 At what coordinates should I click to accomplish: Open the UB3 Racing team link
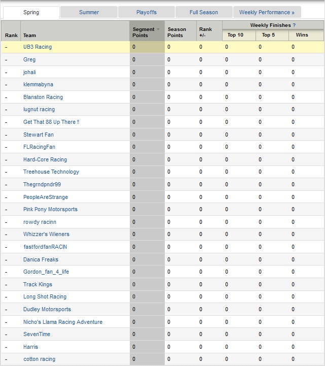tap(38, 47)
